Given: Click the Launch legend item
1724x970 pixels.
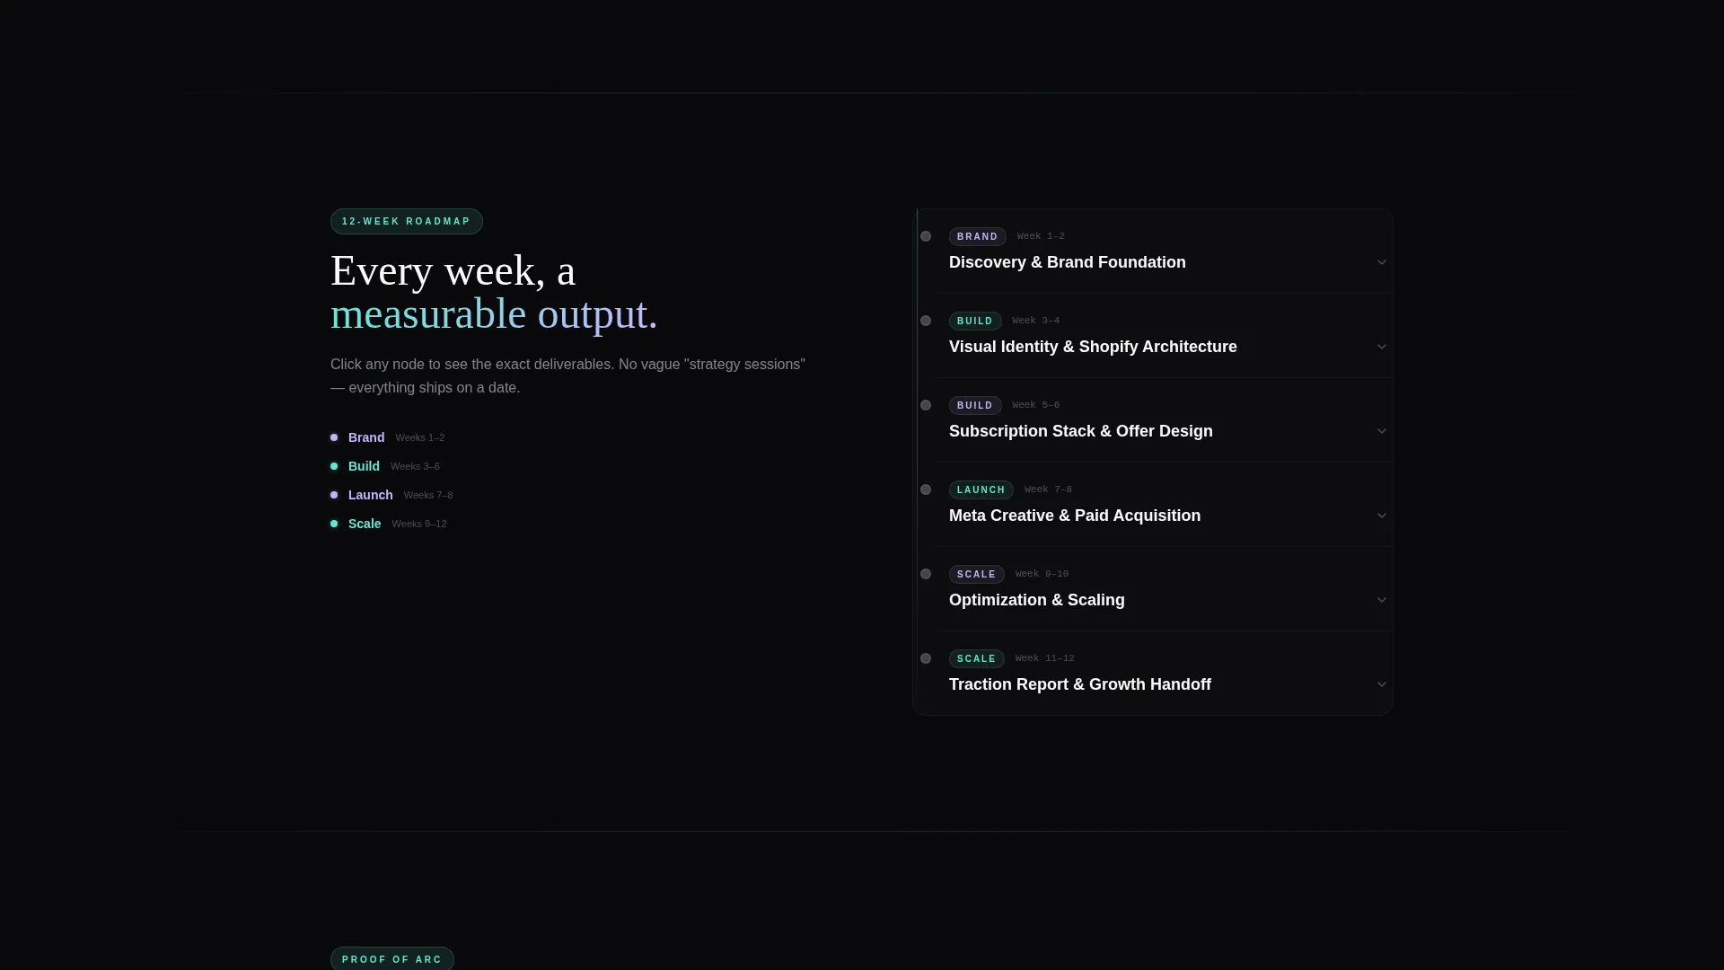Looking at the screenshot, I should (x=391, y=495).
